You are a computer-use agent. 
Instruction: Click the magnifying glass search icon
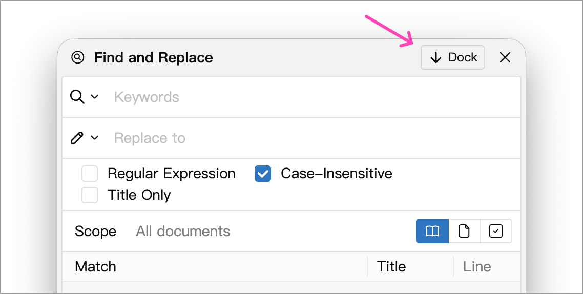tap(77, 97)
